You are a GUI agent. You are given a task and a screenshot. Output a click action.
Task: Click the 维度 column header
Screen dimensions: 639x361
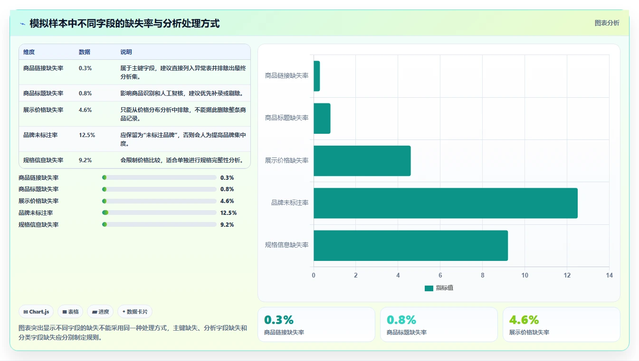click(x=29, y=52)
